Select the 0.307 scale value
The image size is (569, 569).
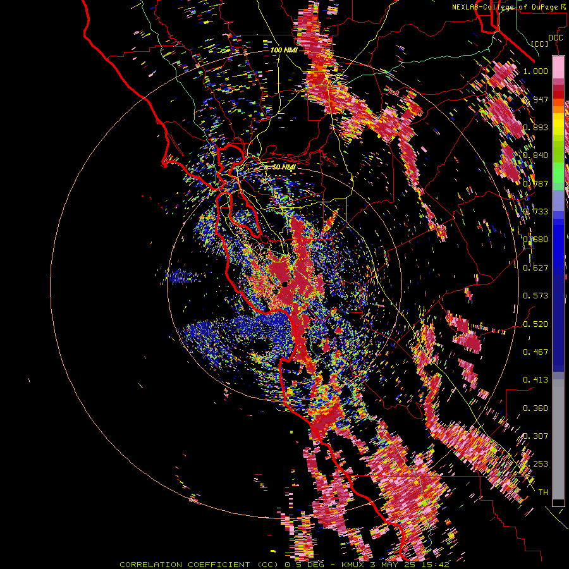point(535,436)
